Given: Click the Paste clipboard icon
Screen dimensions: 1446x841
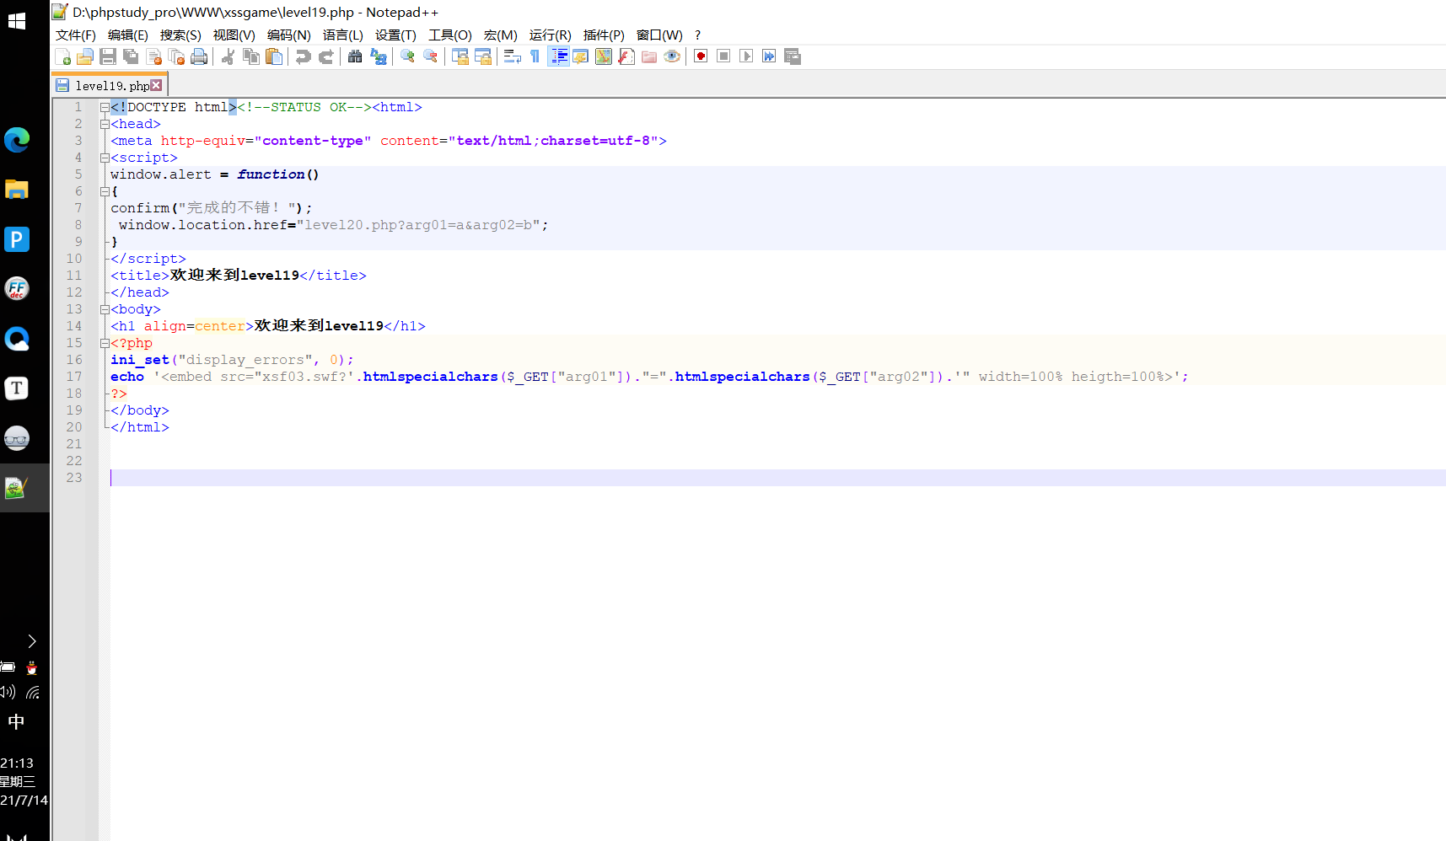Looking at the screenshot, I should click(x=273, y=56).
